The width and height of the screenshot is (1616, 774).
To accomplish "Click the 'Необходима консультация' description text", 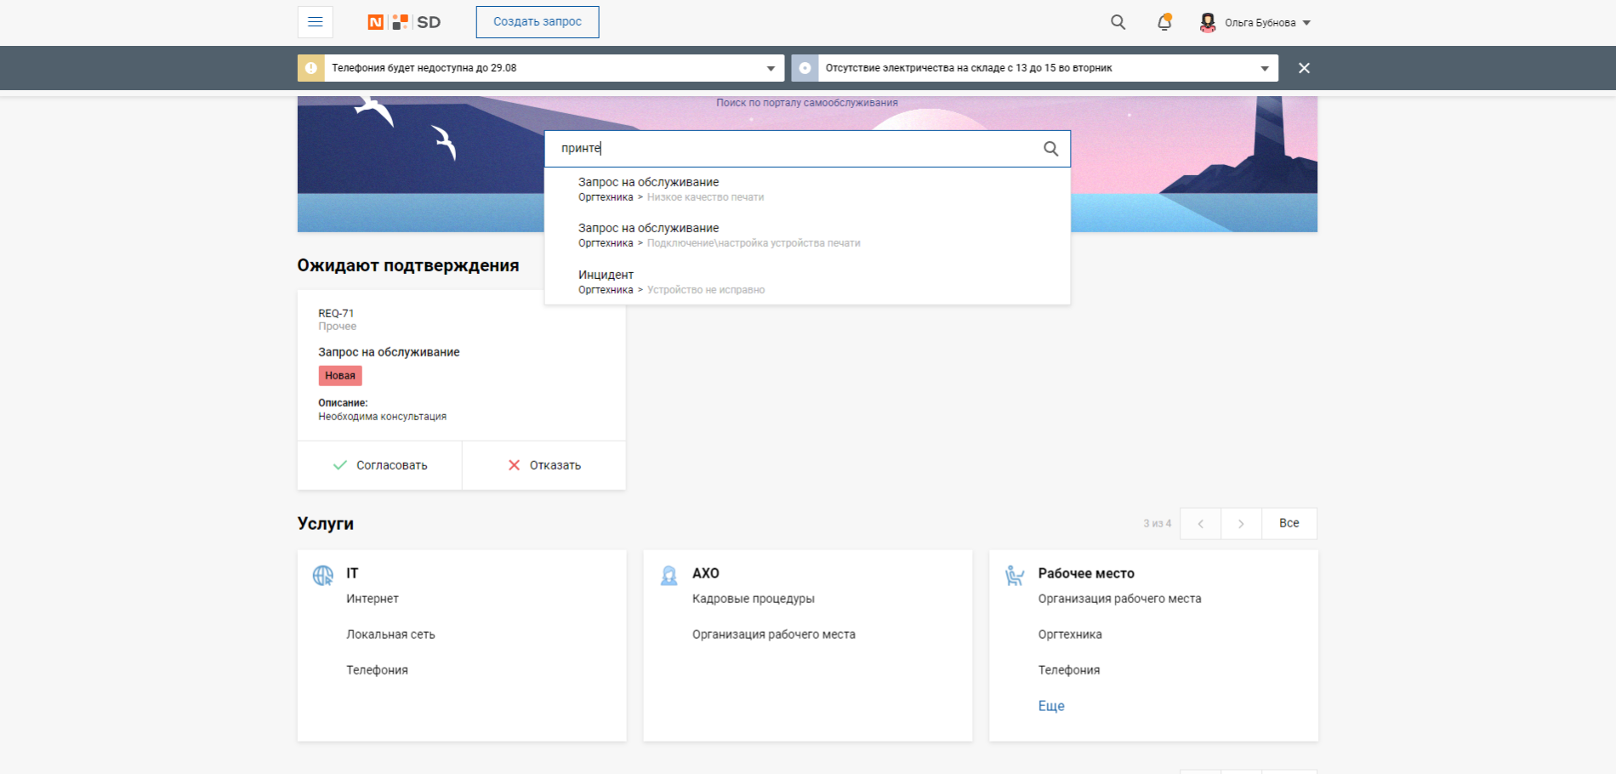I will point(383,417).
